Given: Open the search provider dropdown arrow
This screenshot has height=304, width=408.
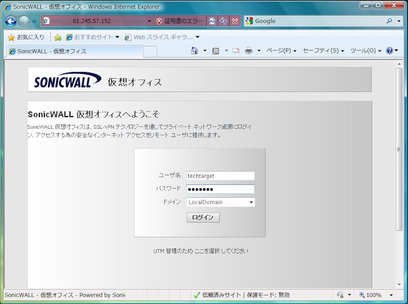Looking at the screenshot, I should [399, 21].
